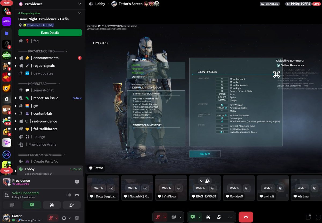Open screen share options arrow in call bar

[x=200, y=217]
